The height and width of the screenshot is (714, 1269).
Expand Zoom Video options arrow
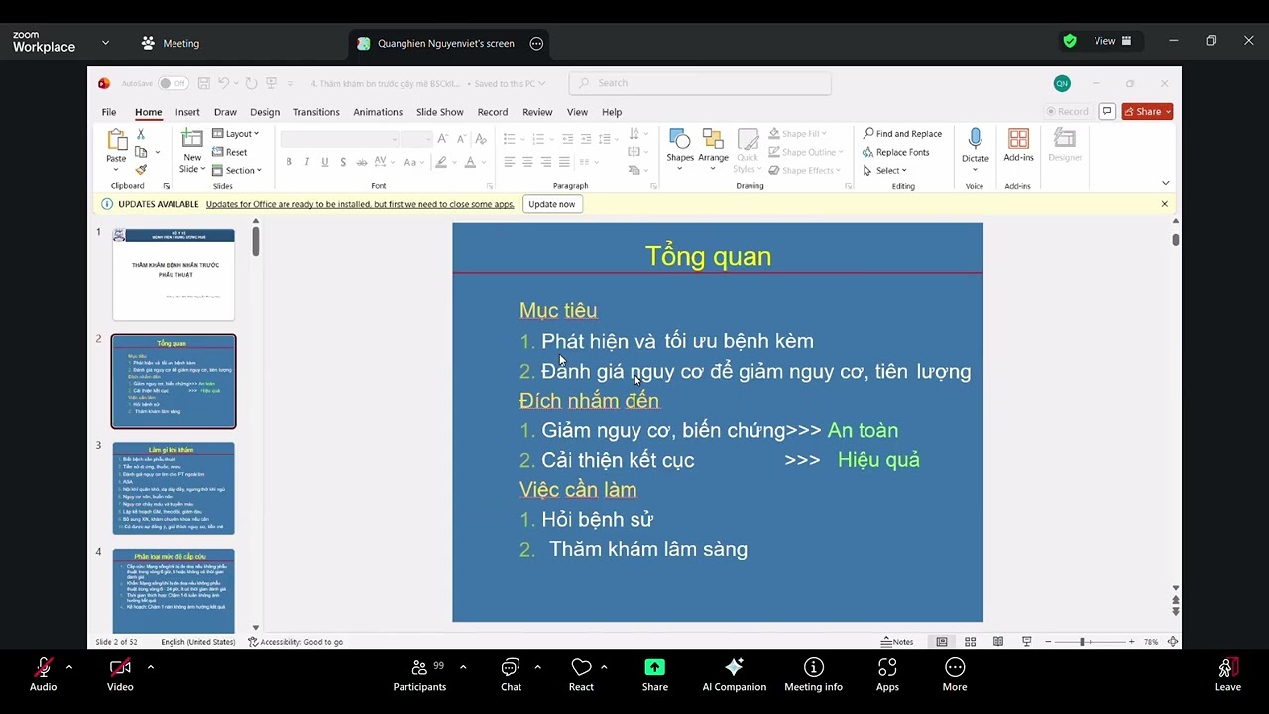point(150,667)
